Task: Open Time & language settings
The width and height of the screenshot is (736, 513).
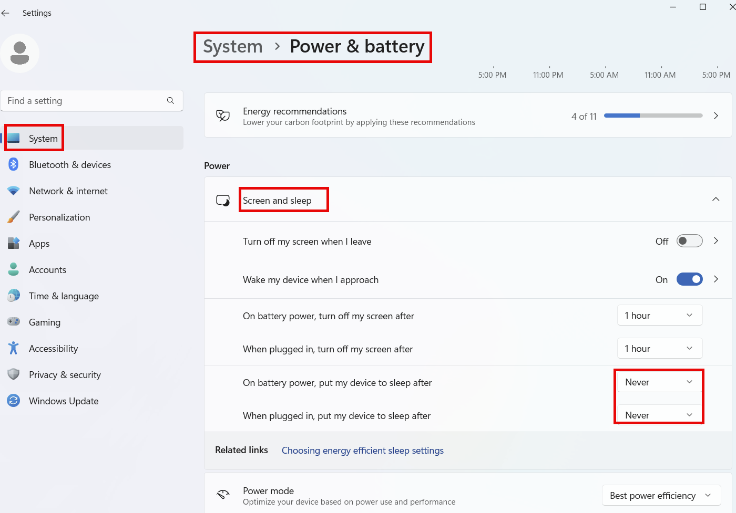Action: pyautogui.click(x=92, y=296)
